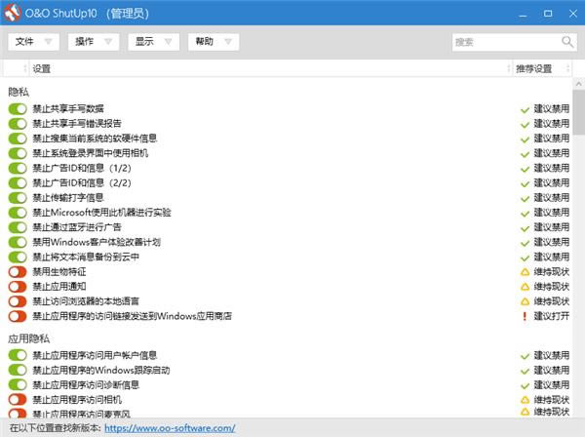Toggle off 禁止共享手写数据
585x437 pixels.
pyautogui.click(x=18, y=108)
